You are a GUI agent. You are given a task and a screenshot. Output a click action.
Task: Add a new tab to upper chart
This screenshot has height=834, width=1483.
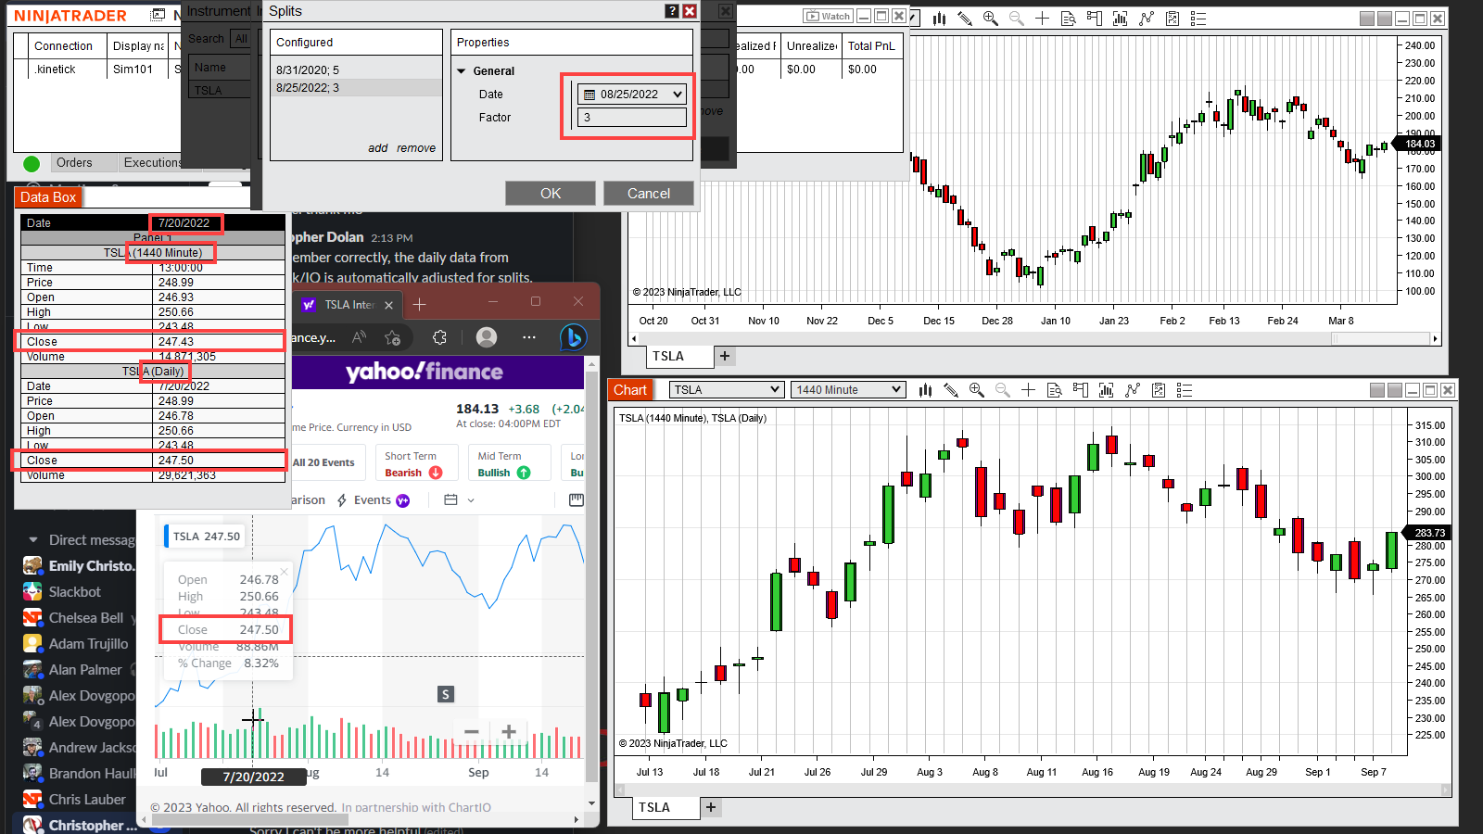[x=725, y=356]
